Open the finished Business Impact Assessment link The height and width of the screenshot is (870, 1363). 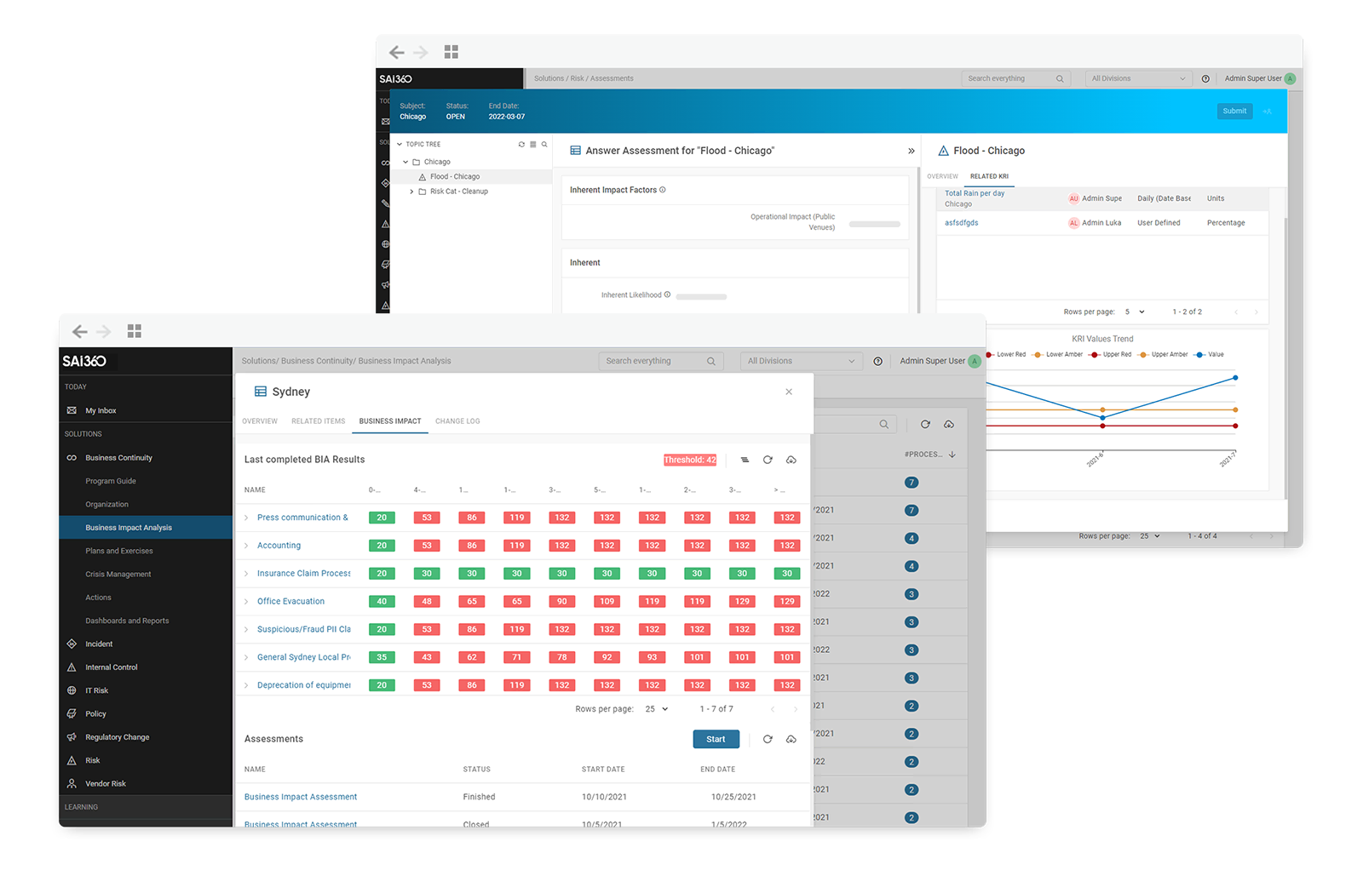click(x=301, y=797)
